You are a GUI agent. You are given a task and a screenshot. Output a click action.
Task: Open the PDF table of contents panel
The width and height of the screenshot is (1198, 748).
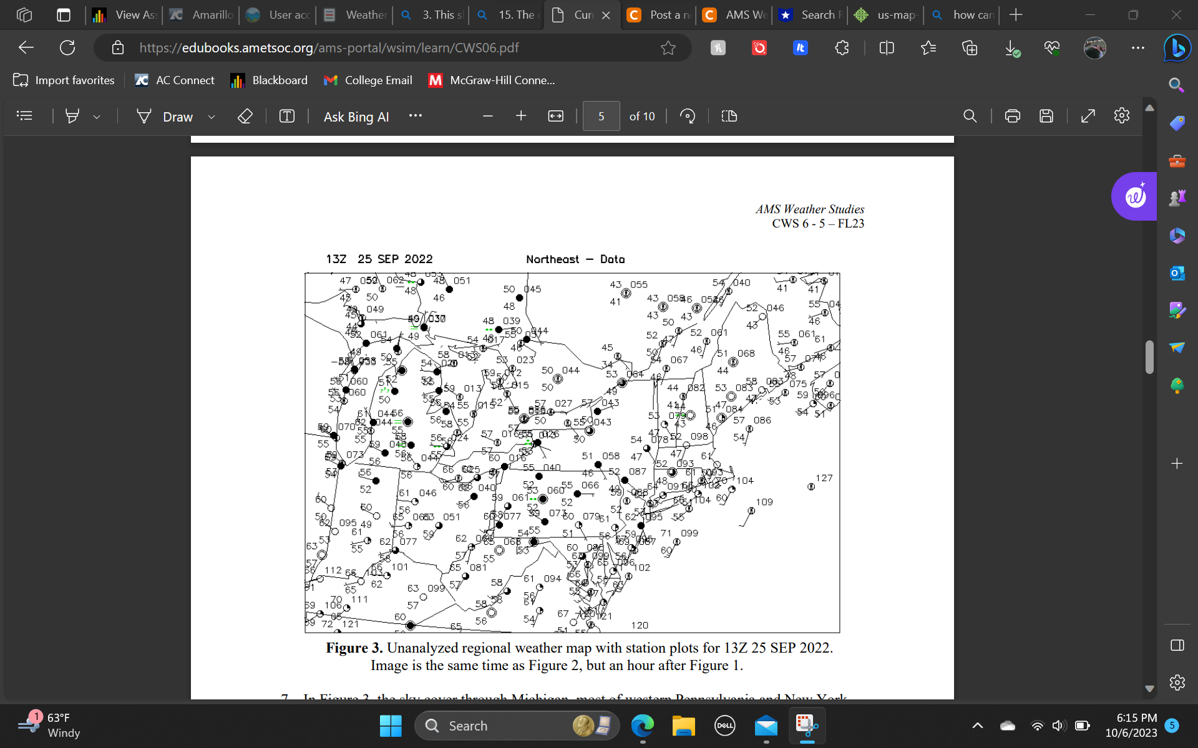click(x=24, y=116)
